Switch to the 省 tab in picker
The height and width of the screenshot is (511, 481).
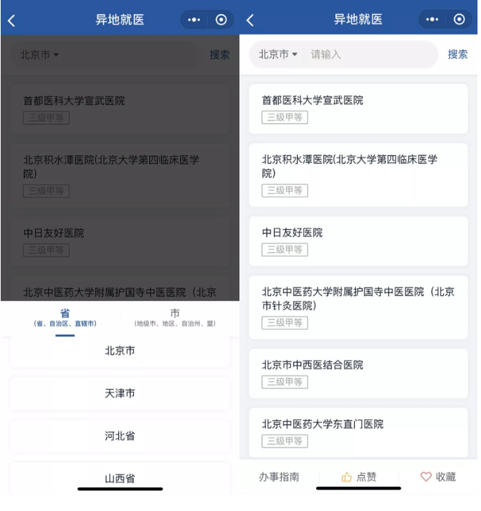click(x=65, y=319)
